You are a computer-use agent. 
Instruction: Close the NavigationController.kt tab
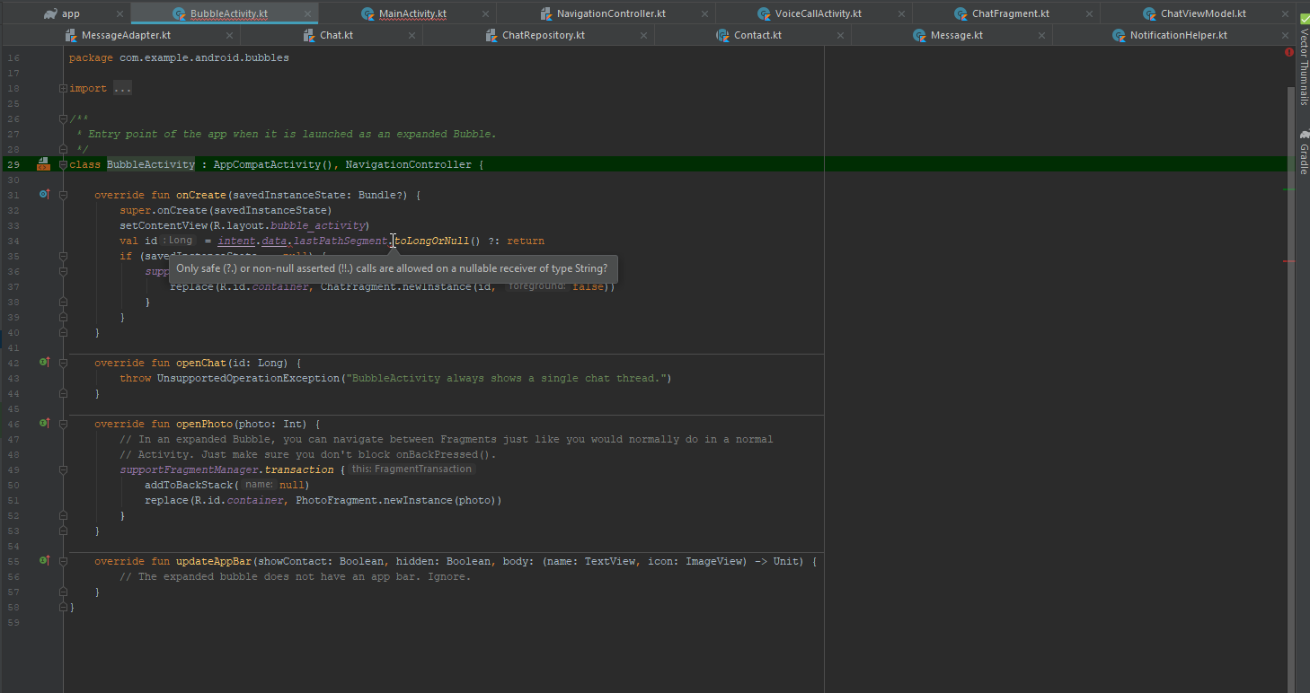pyautogui.click(x=705, y=14)
